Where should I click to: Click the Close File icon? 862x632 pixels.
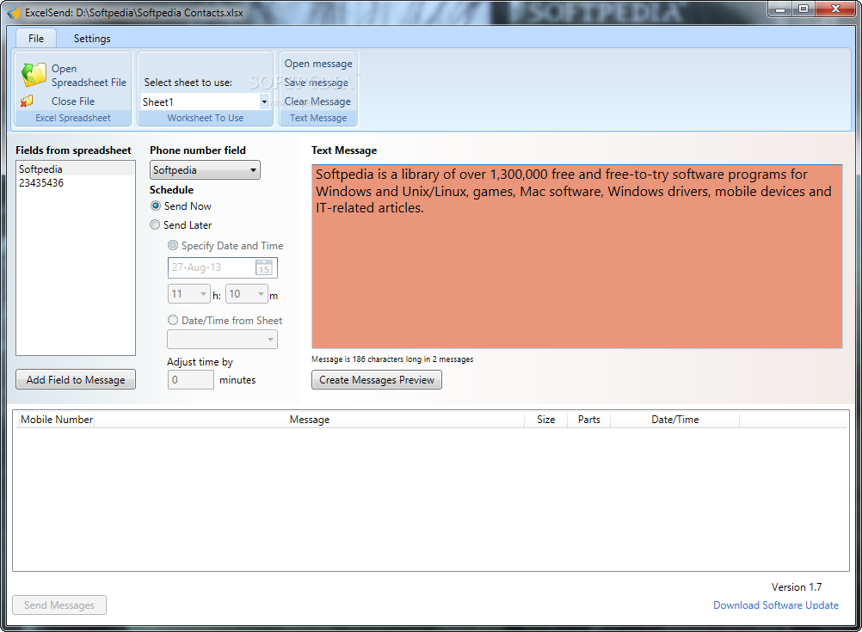(x=27, y=101)
